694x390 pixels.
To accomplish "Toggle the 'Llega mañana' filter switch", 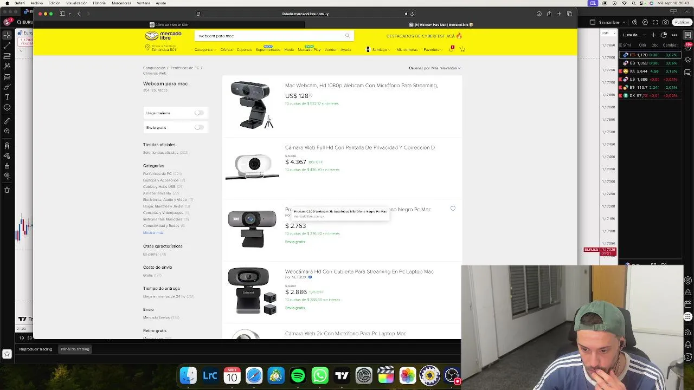I will pos(199,113).
